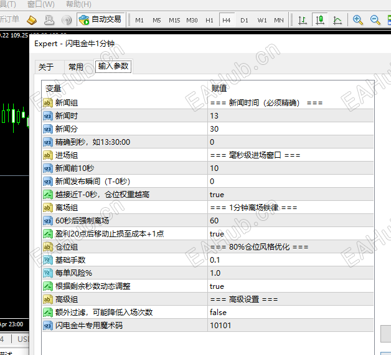Edit the 每单风险% value 1.0

(291, 273)
